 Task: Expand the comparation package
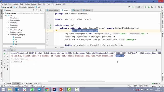[8, 20]
